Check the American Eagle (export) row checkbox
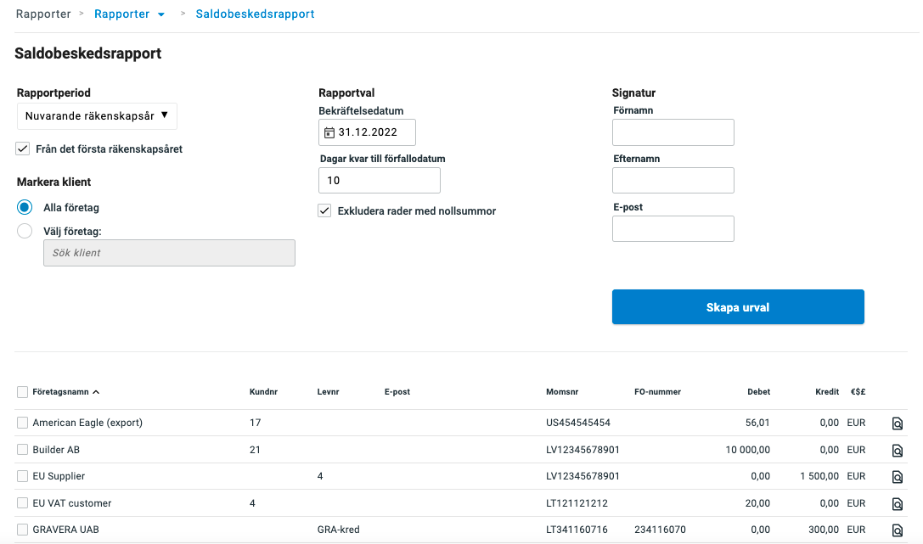 point(22,423)
